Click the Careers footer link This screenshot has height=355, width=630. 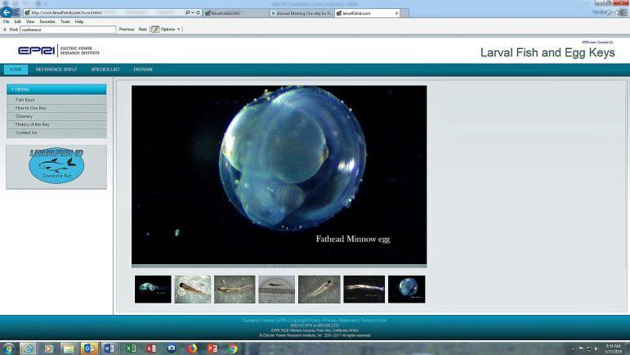click(250, 321)
